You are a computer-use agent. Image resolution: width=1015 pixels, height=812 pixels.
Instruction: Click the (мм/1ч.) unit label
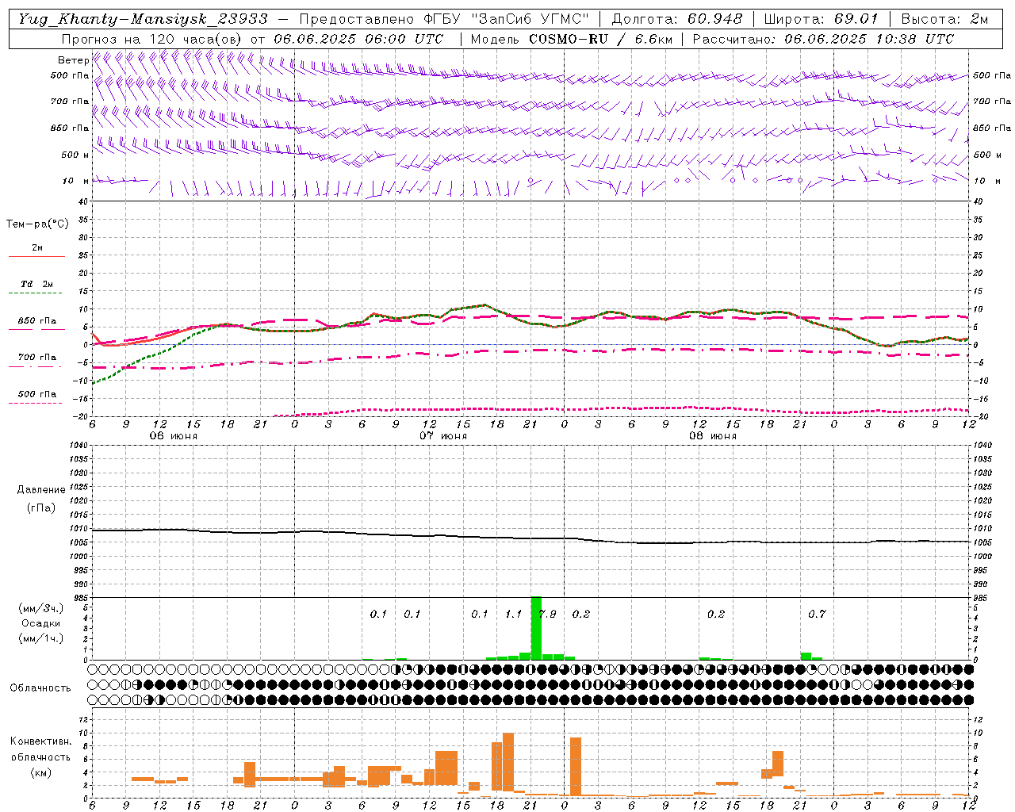point(40,638)
